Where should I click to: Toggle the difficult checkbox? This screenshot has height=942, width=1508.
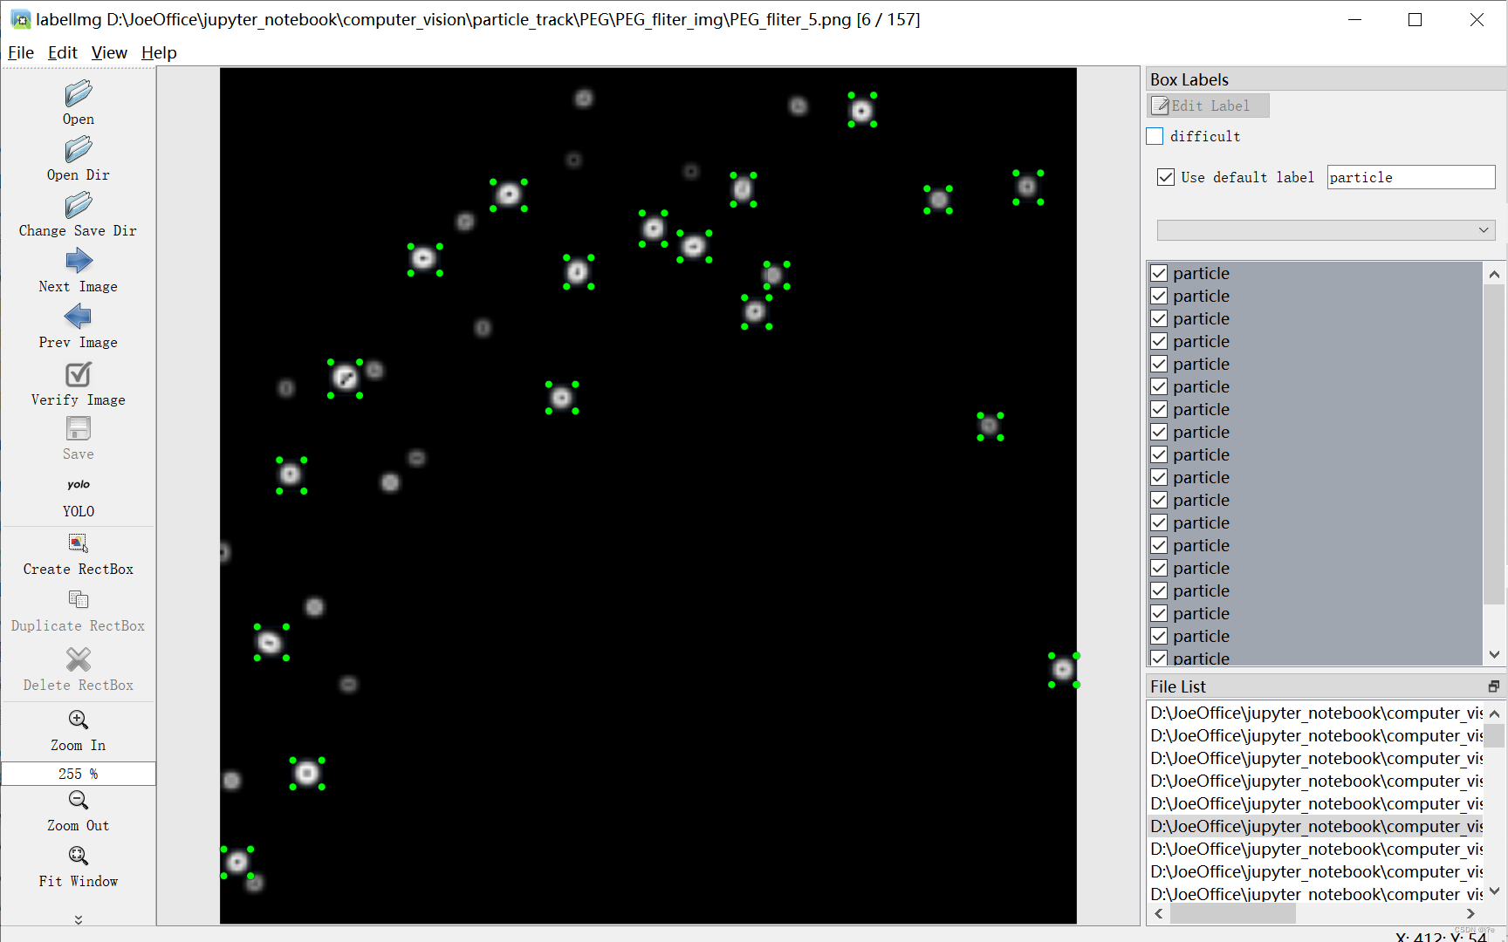coord(1154,136)
